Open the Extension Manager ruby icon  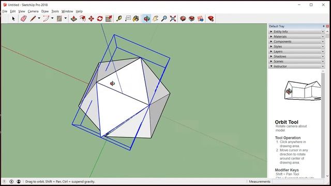point(210,19)
